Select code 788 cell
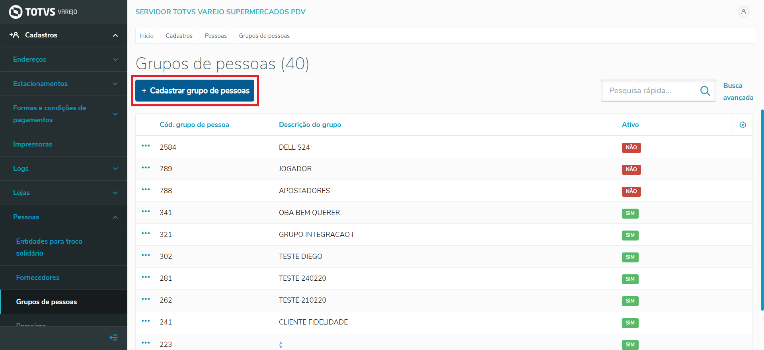 click(x=166, y=191)
